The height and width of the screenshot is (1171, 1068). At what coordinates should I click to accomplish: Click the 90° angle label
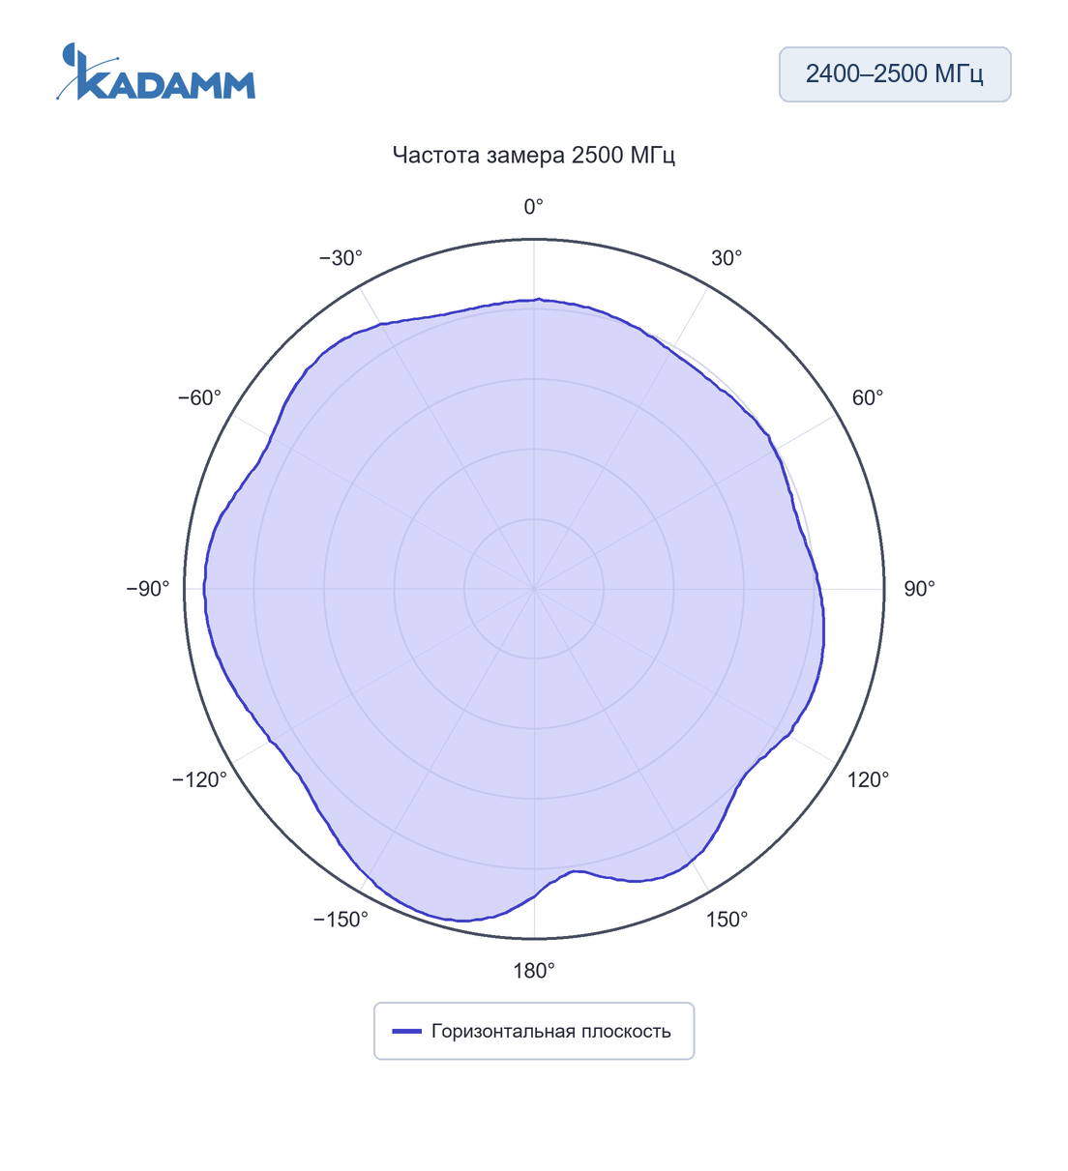pyautogui.click(x=919, y=589)
